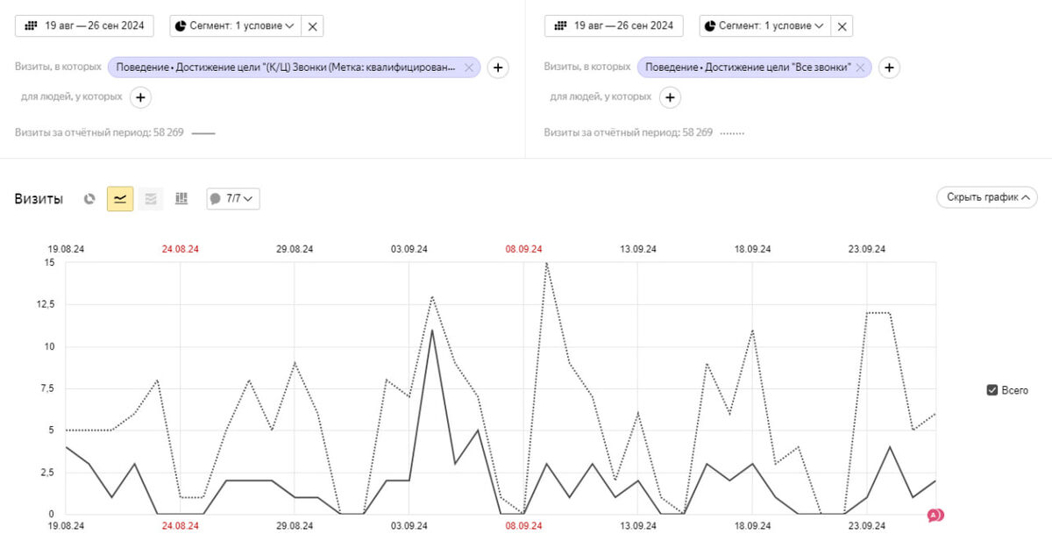Switch to stacked area chart view
The image size is (1052, 548).
pos(151,199)
